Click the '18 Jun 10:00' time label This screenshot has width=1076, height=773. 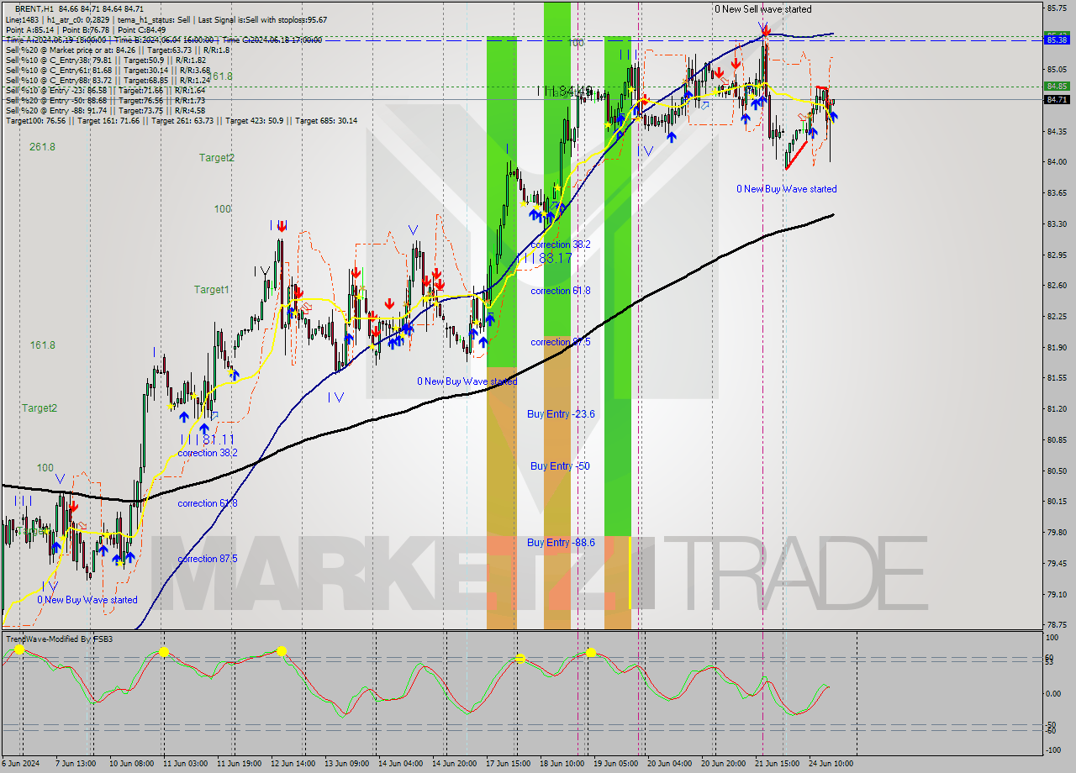(x=562, y=764)
